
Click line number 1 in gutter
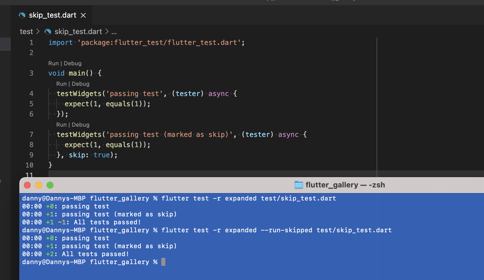[x=31, y=43]
